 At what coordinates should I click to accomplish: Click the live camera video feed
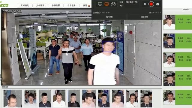[x=82, y=47]
